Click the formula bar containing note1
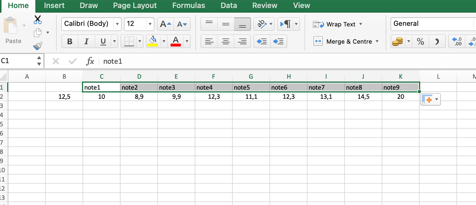 [x=288, y=61]
